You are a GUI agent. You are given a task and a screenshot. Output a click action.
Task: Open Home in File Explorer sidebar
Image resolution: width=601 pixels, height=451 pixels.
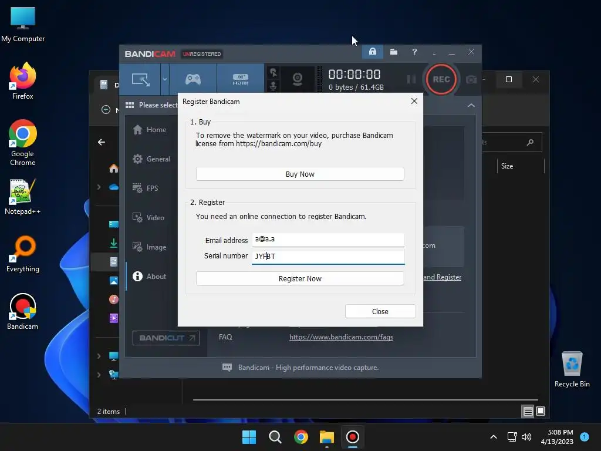click(113, 169)
